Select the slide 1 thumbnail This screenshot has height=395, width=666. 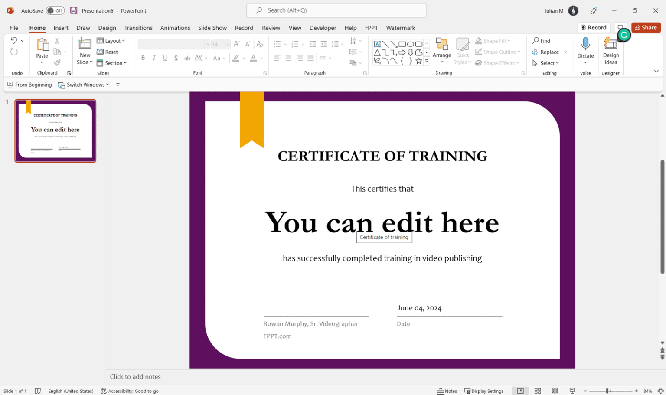click(x=55, y=131)
